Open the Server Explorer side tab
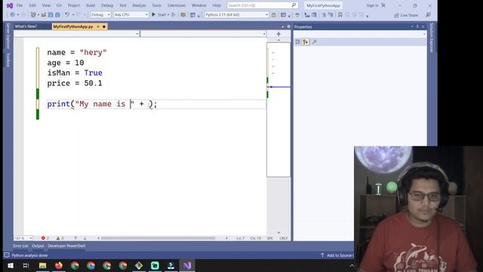Screen dimensions: 483x272 (8, 36)
